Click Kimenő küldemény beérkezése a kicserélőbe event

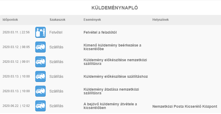tap(112, 47)
